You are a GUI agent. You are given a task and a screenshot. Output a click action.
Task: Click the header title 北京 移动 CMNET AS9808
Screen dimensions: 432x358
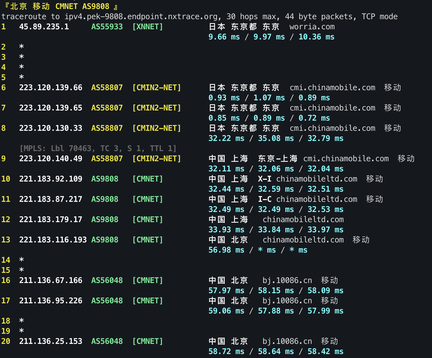coord(60,6)
